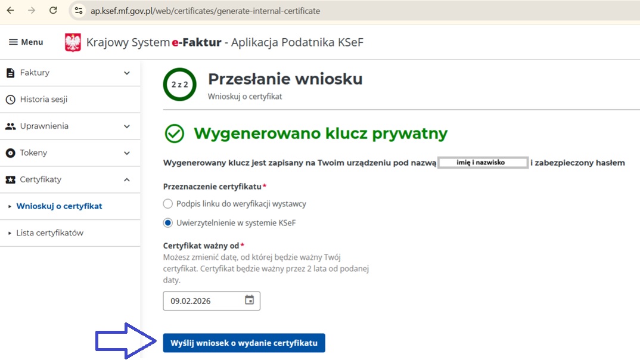
Task: Expand the Faktury section chevron
Action: click(x=126, y=73)
